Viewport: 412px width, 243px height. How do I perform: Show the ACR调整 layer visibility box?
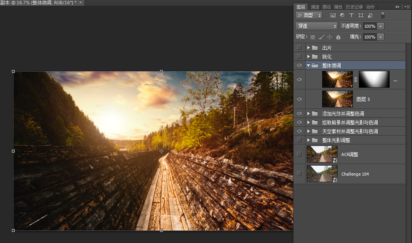(x=299, y=154)
